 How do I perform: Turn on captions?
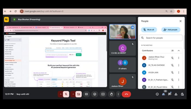pyautogui.click(x=86, y=94)
